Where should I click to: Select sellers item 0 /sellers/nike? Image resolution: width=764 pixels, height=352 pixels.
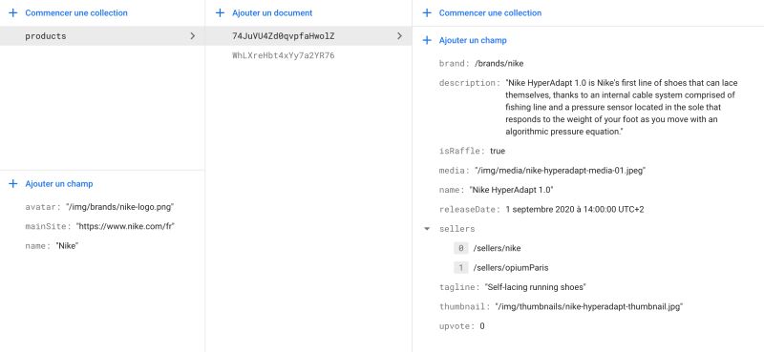click(x=497, y=248)
